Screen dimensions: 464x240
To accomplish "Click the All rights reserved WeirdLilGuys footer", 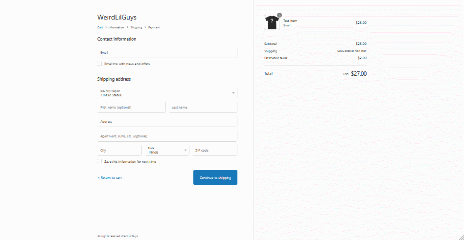I will (117, 236).
